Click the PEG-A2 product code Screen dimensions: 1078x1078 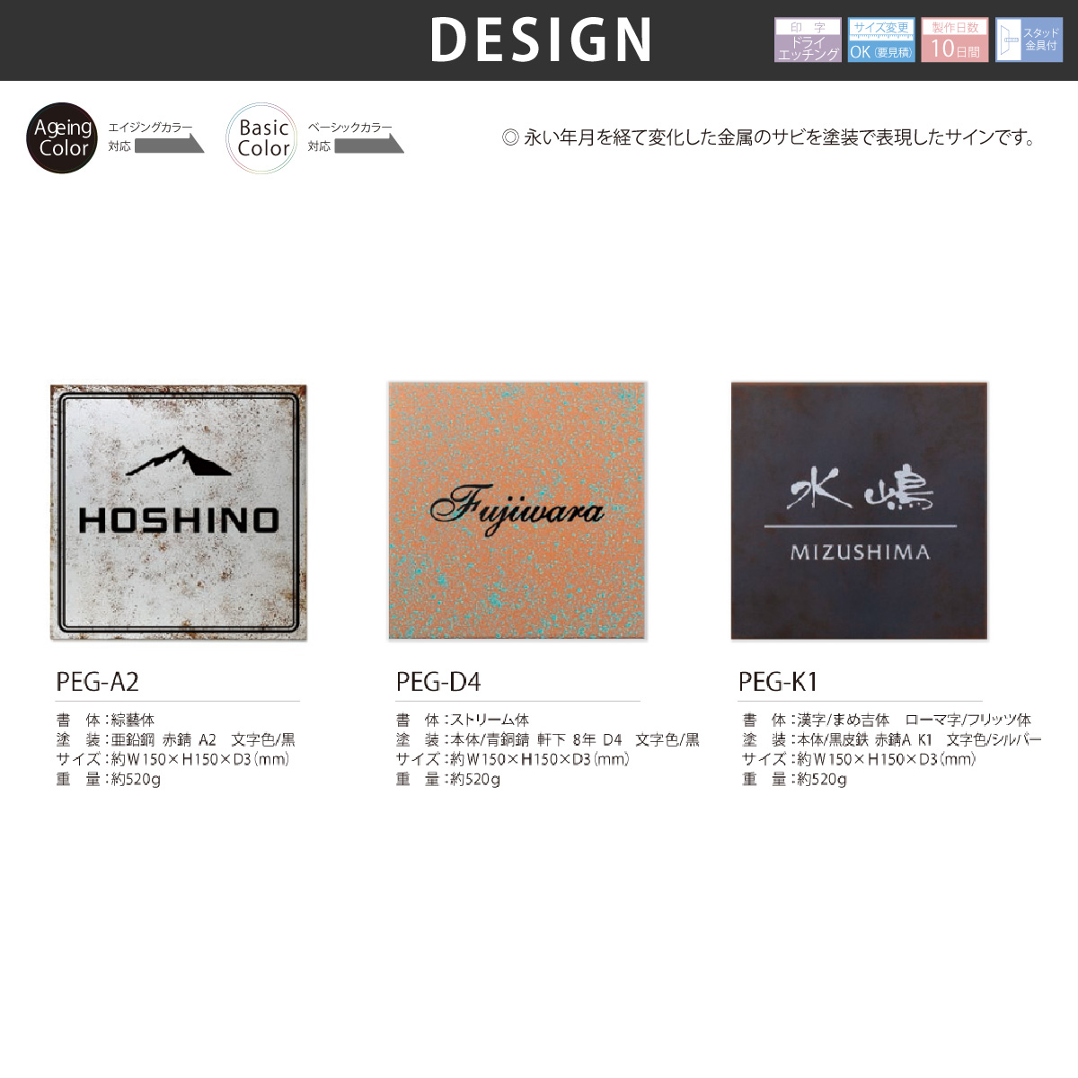coord(98,682)
